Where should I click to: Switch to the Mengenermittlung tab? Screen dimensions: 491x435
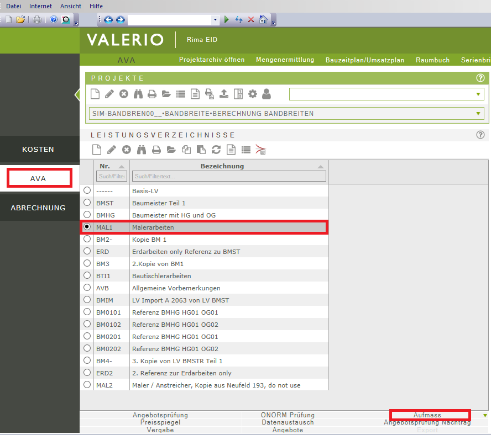click(x=285, y=60)
